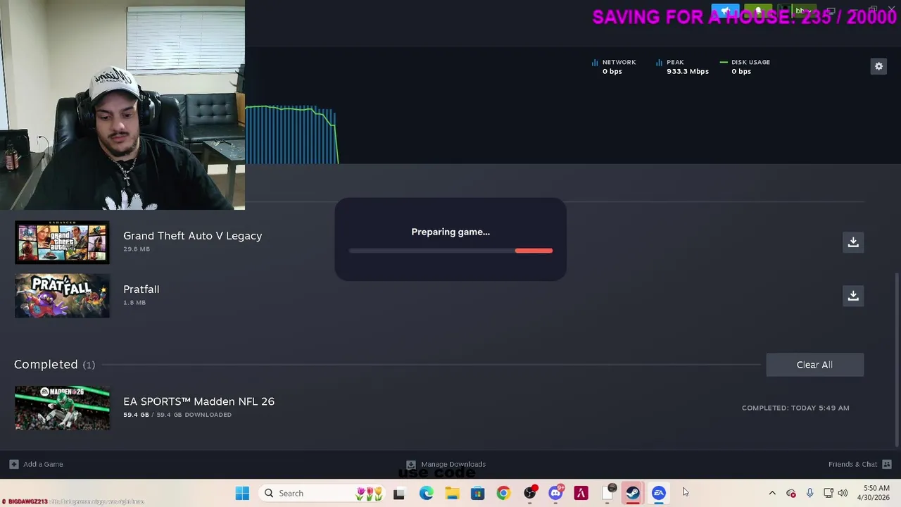Select the EA SPORTS Madden NFL 26 title
The height and width of the screenshot is (507, 901).
tap(199, 401)
